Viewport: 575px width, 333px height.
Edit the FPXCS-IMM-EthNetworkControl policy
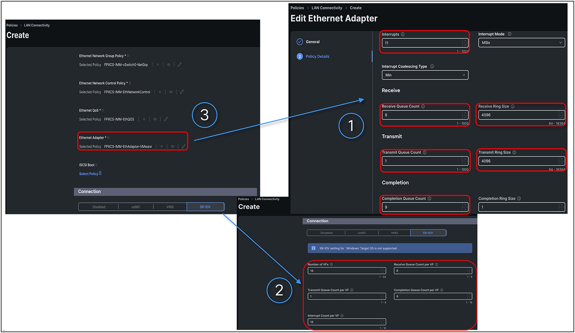[x=182, y=92]
